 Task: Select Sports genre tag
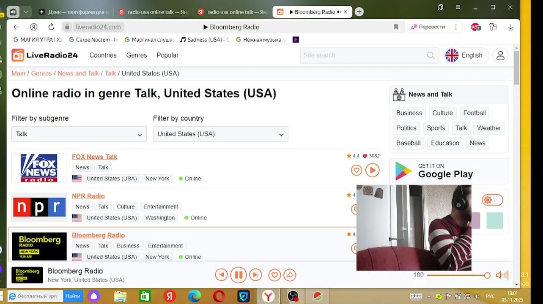tap(436, 128)
